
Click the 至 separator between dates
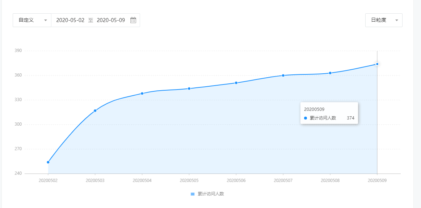(90, 20)
